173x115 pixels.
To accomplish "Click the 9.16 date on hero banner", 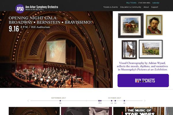I will tap(14, 29).
